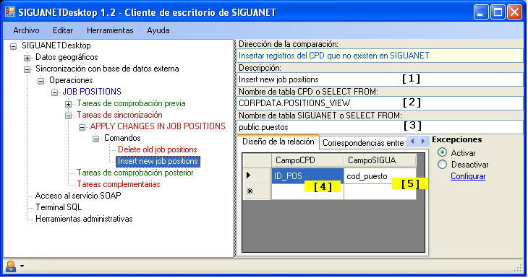The image size is (528, 278).
Task: Expand Tareas de comprobación previa
Action: click(68, 104)
